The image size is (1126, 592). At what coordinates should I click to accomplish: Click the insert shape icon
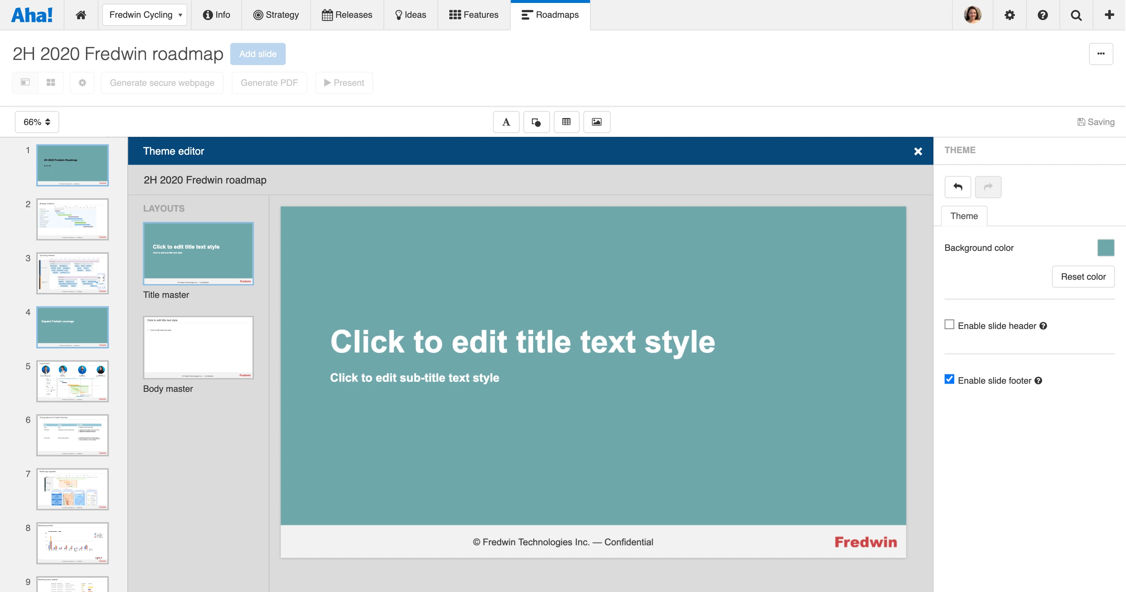536,122
